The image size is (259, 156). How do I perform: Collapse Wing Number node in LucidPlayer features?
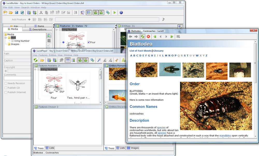pyautogui.click(x=35, y=69)
